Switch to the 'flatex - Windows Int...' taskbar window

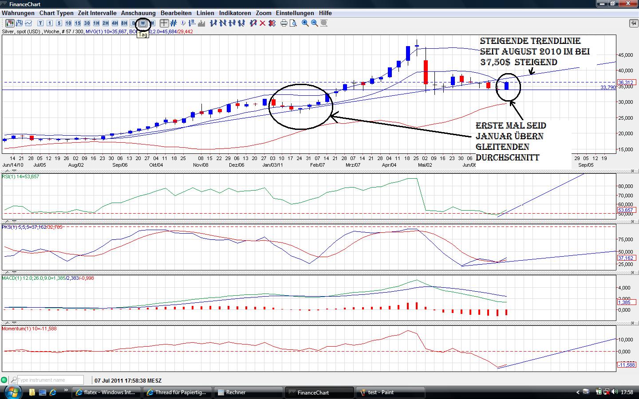107,392
